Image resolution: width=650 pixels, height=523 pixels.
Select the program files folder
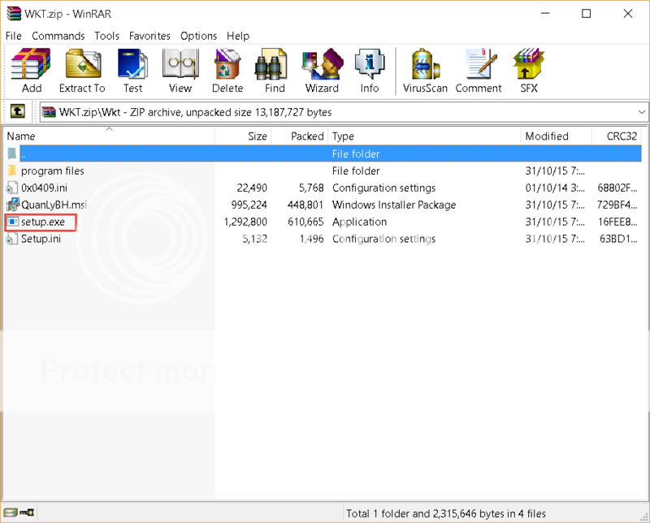52,171
